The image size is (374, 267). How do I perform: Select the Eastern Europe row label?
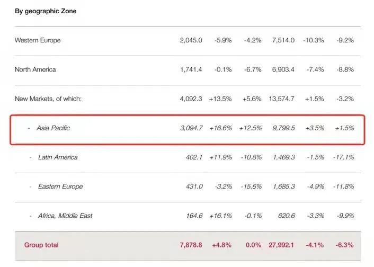coord(60,186)
